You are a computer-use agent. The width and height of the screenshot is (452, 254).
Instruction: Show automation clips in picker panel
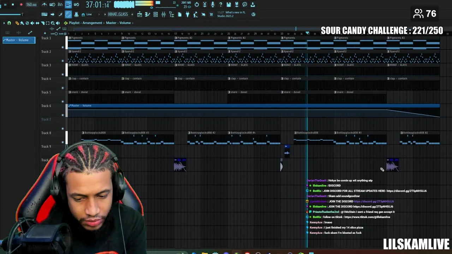pos(30,33)
